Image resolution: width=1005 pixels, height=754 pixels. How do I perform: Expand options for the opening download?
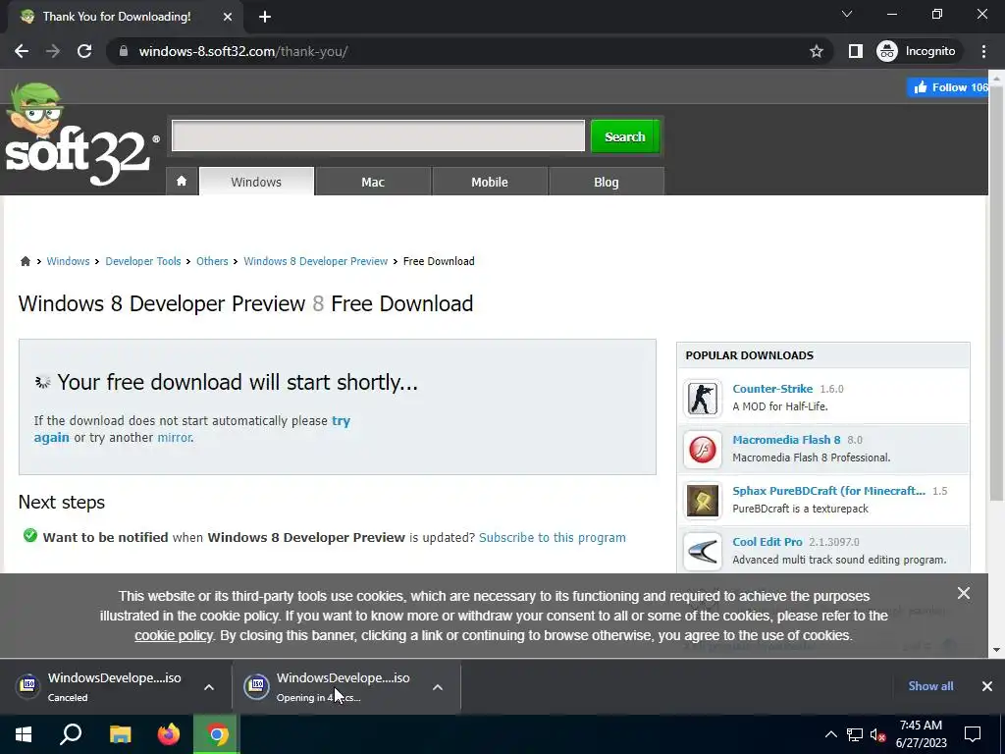coord(438,687)
